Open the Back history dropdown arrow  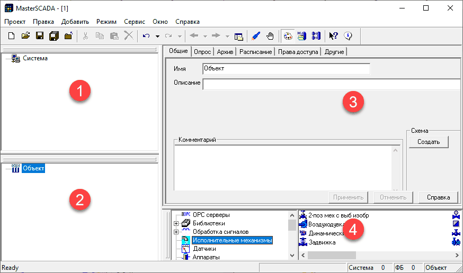tap(205, 37)
